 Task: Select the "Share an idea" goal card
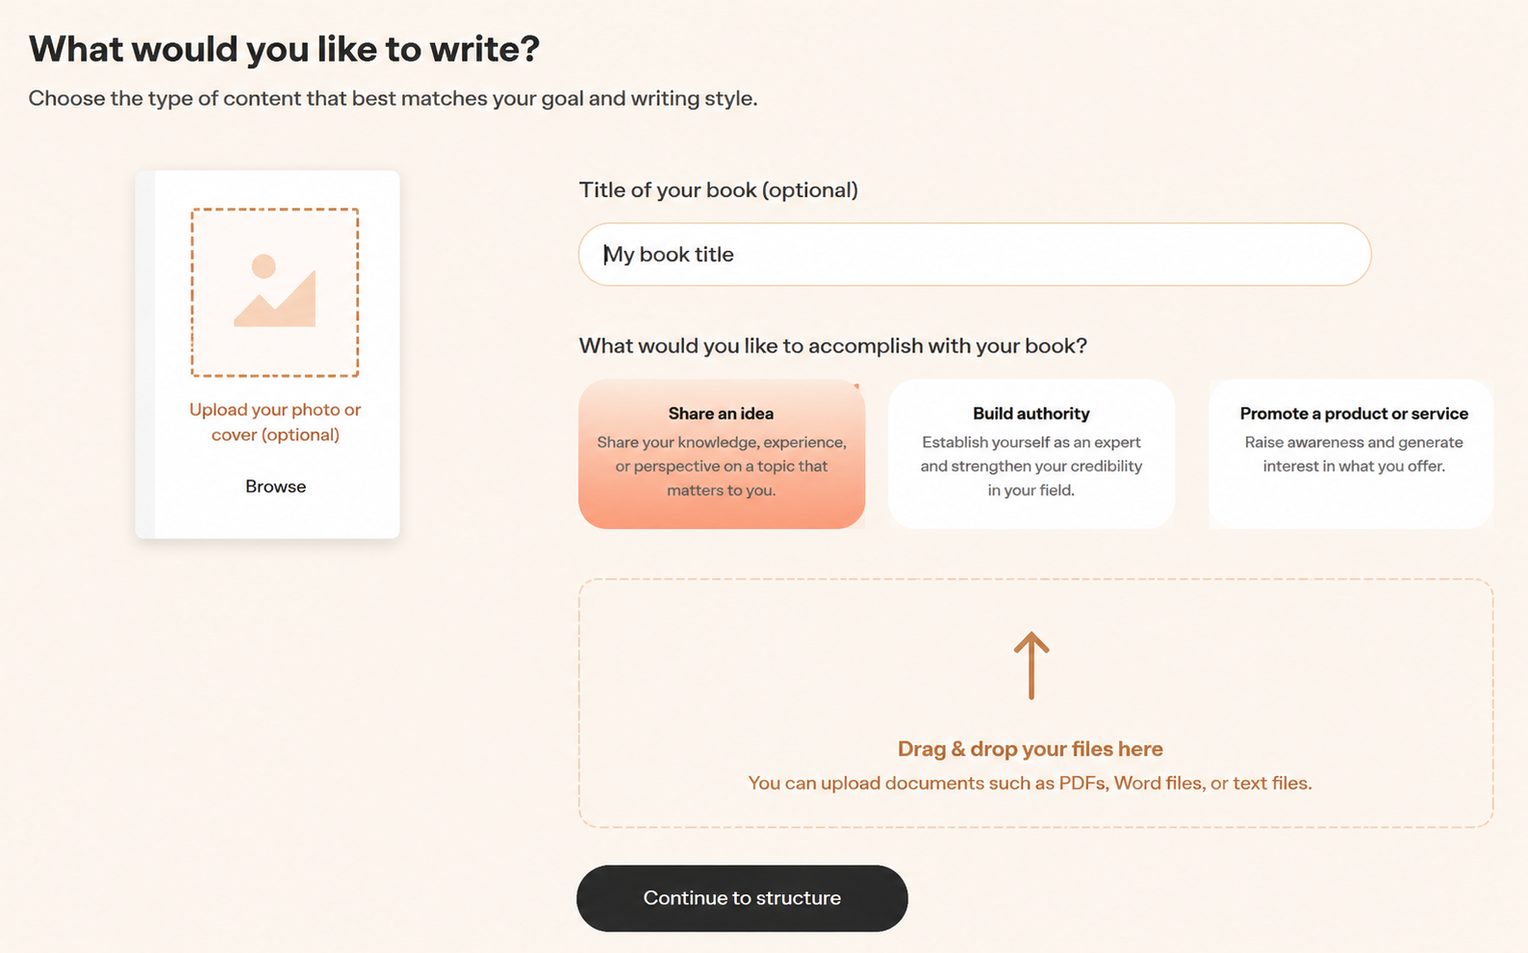(x=722, y=454)
